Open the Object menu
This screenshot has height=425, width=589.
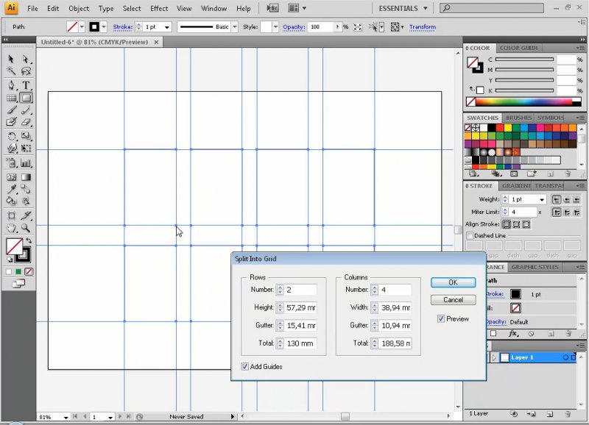coord(79,9)
